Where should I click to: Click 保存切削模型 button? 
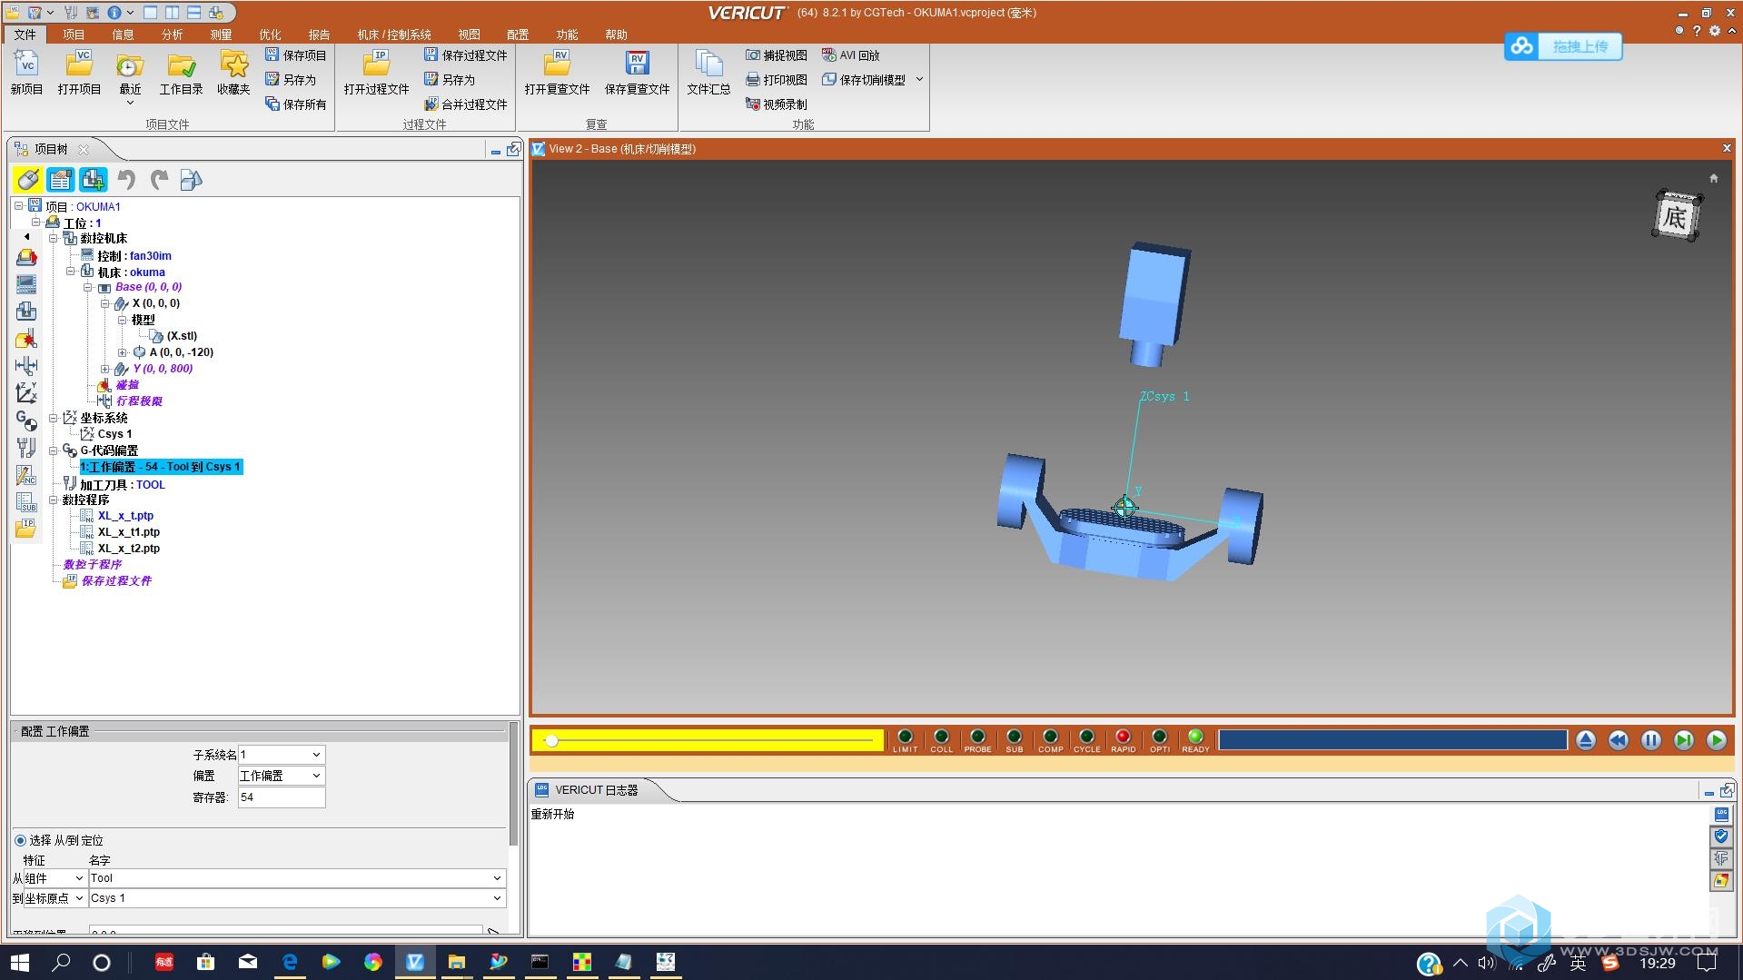[x=864, y=80]
